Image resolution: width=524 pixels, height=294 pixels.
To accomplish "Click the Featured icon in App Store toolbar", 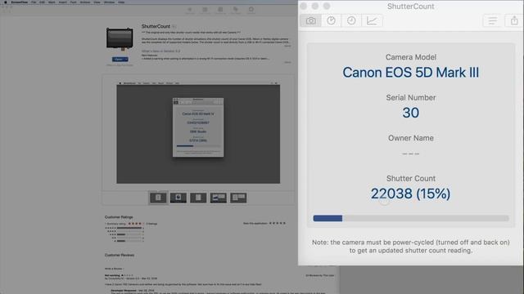I will point(189,10).
